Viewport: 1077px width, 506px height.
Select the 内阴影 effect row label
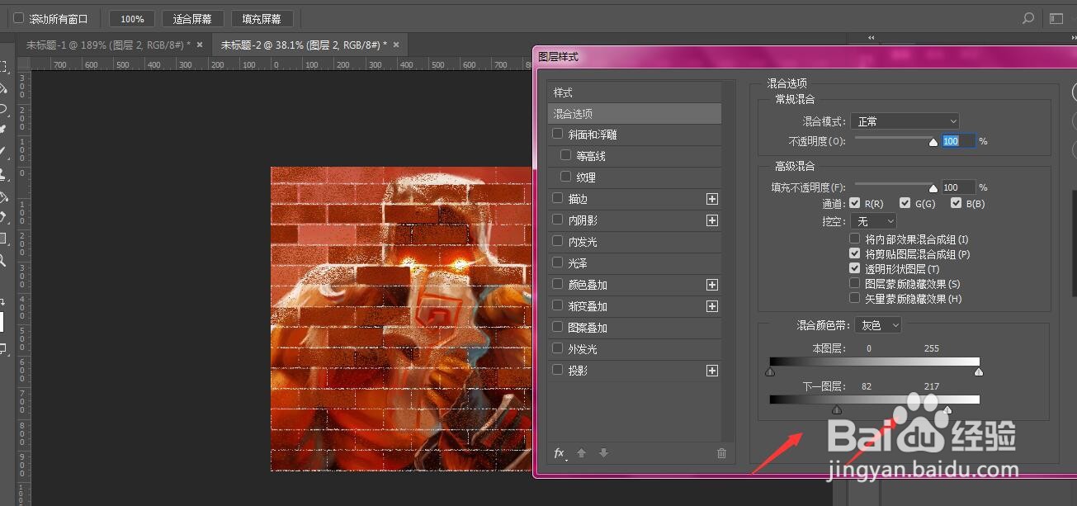point(583,220)
